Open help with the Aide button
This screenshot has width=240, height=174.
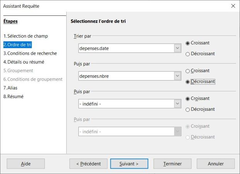coord(26,164)
